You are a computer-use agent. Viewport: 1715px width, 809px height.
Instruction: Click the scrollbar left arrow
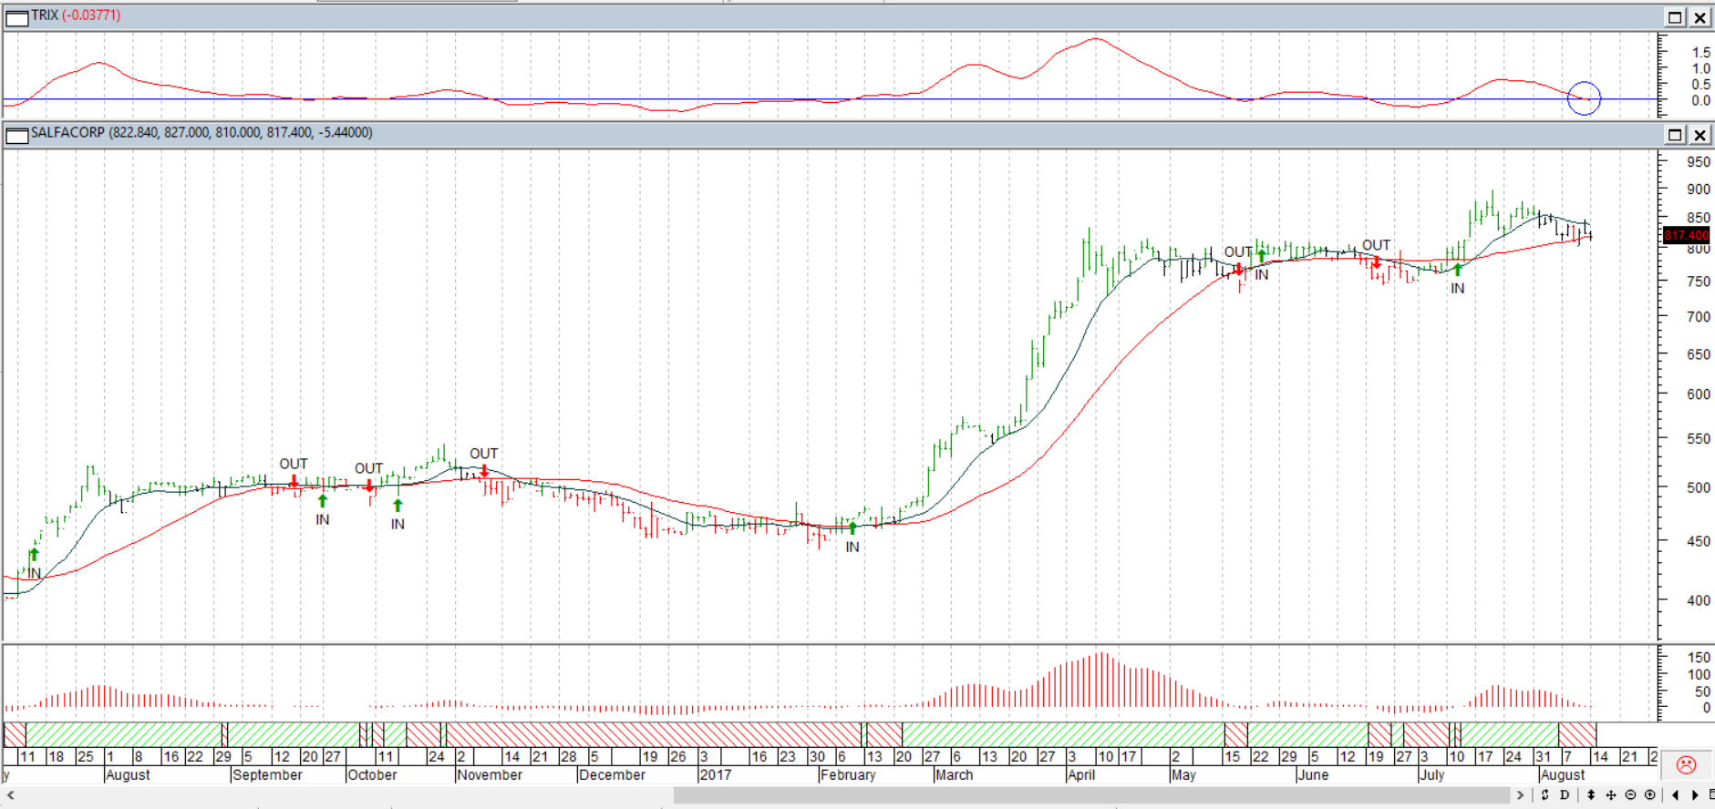10,795
